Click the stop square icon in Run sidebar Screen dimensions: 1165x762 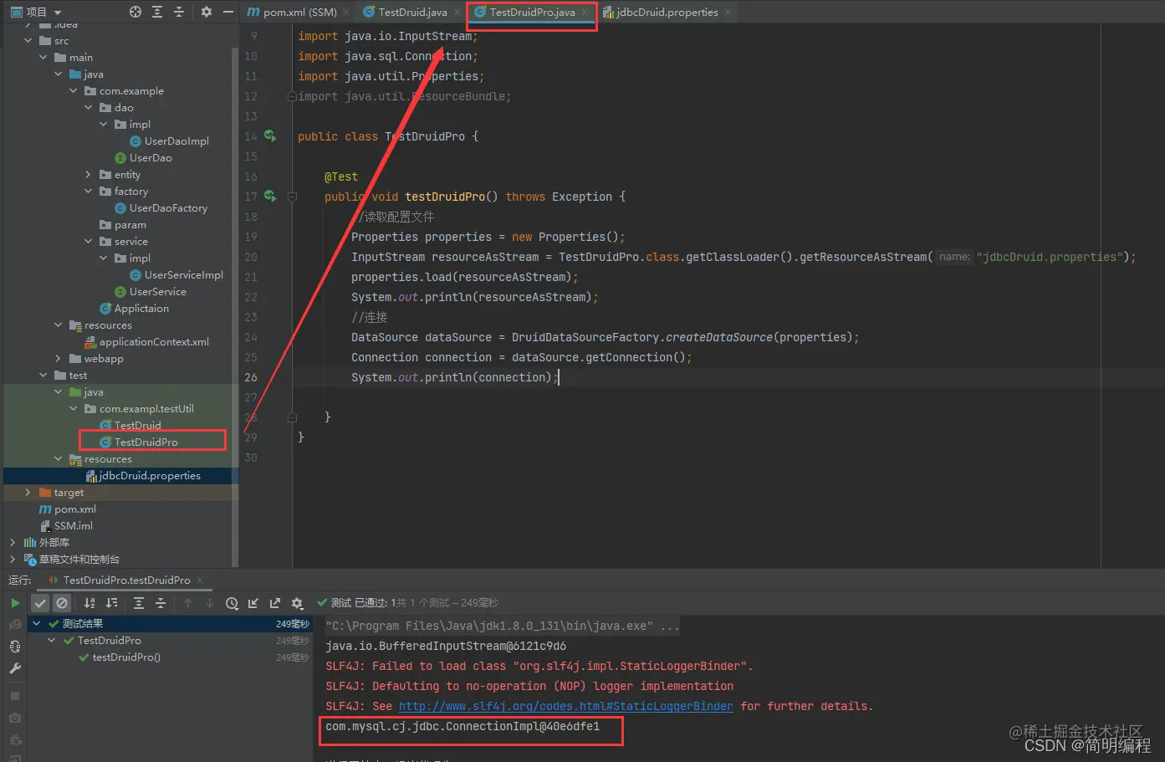click(15, 696)
